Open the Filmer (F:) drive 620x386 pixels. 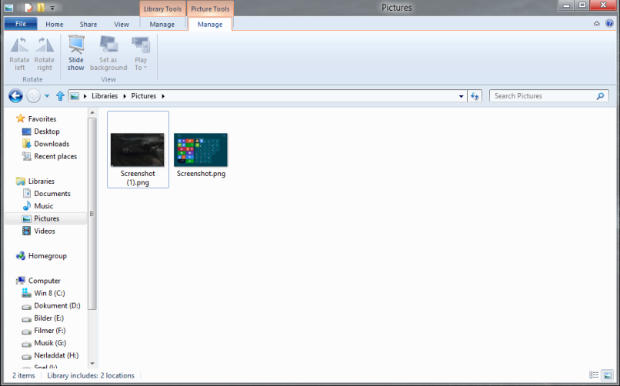click(50, 331)
